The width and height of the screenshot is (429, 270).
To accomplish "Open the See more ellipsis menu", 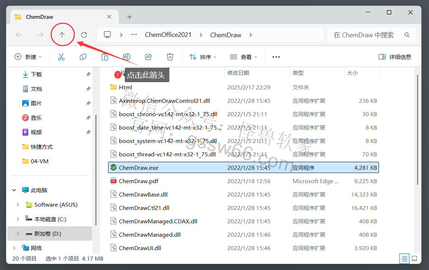I will pyautogui.click(x=276, y=57).
